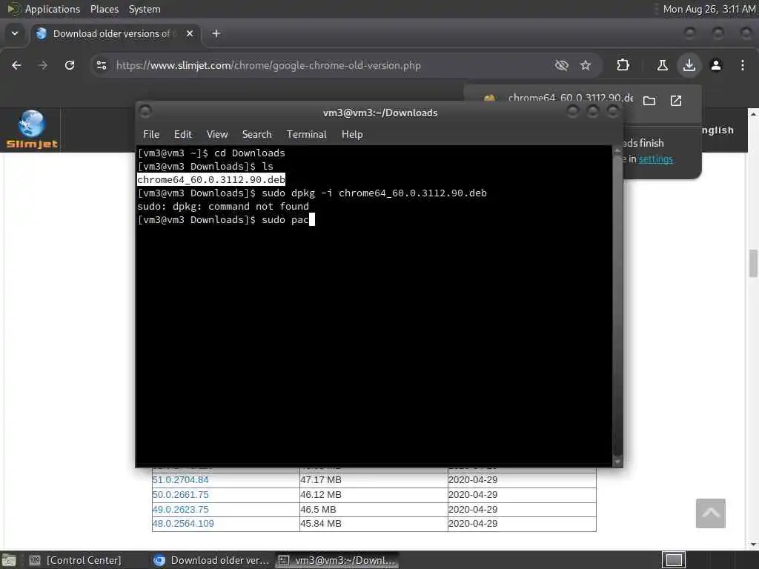Open the terminal File menu

click(x=151, y=135)
